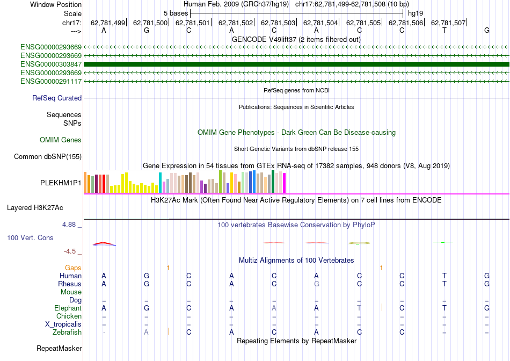Click the Short Genetic Variants dbSNP title
510x361 pixels.
296,149
